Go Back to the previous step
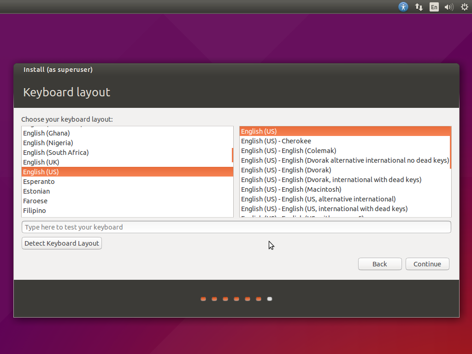 (380, 264)
